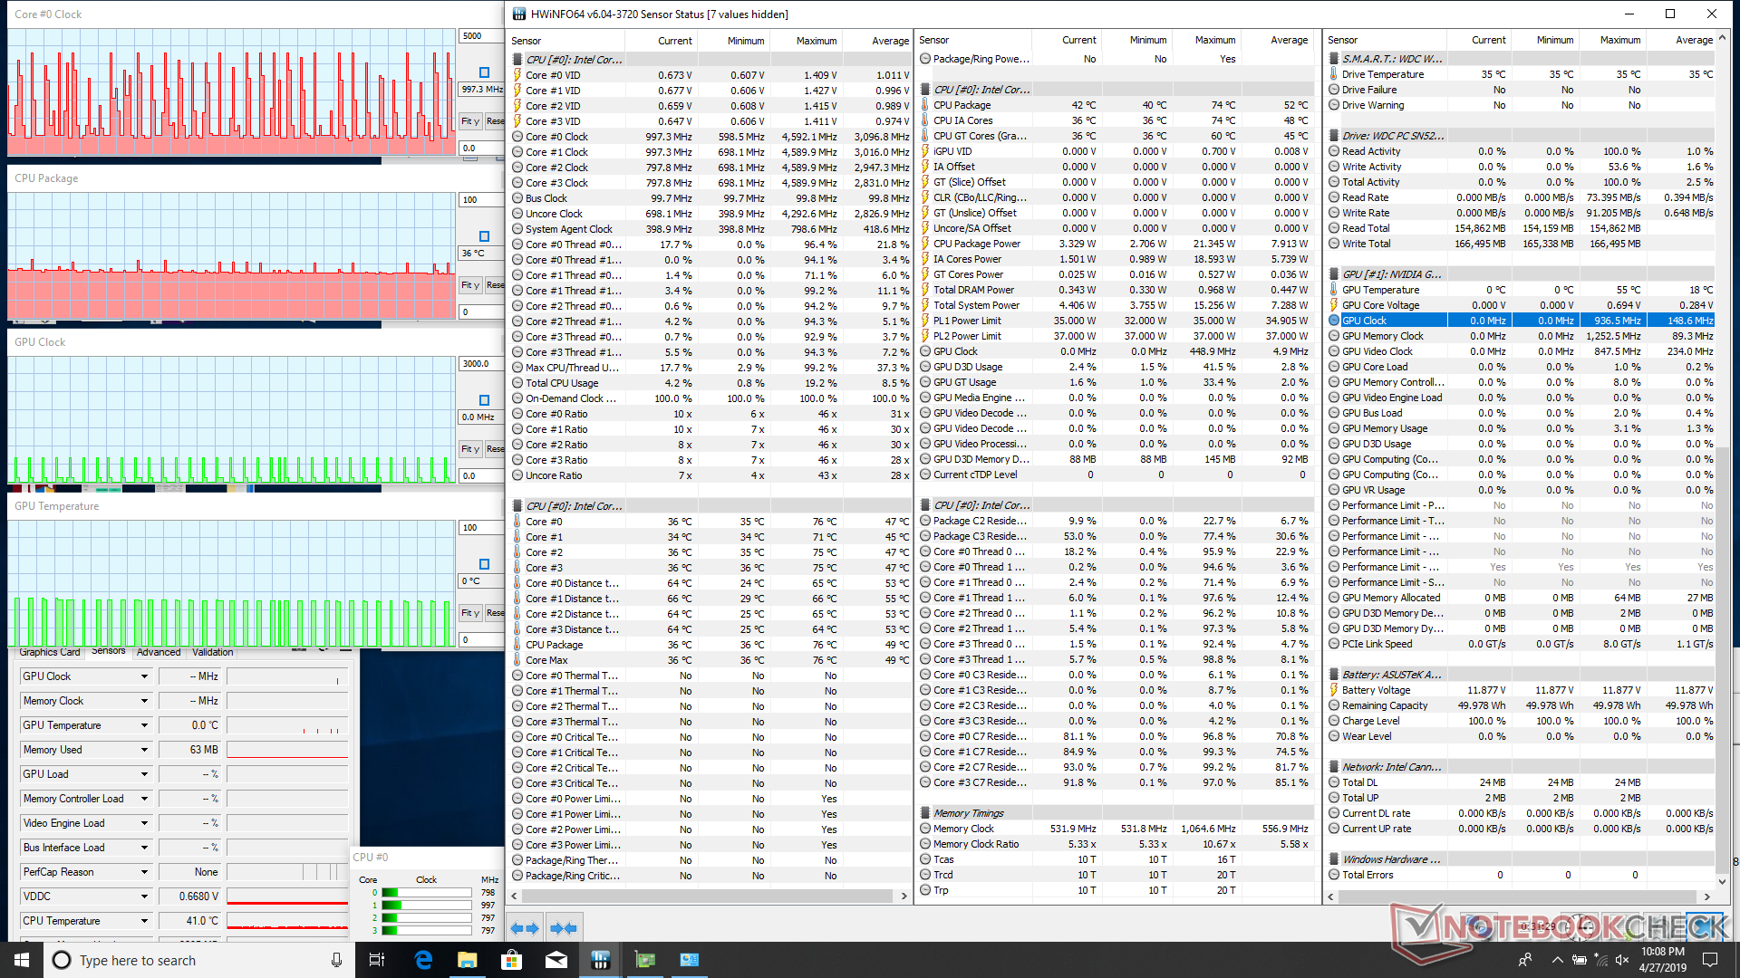Open the Memory Controller Load dropdown in GPU-Z
The image size is (1740, 978).
click(x=144, y=799)
